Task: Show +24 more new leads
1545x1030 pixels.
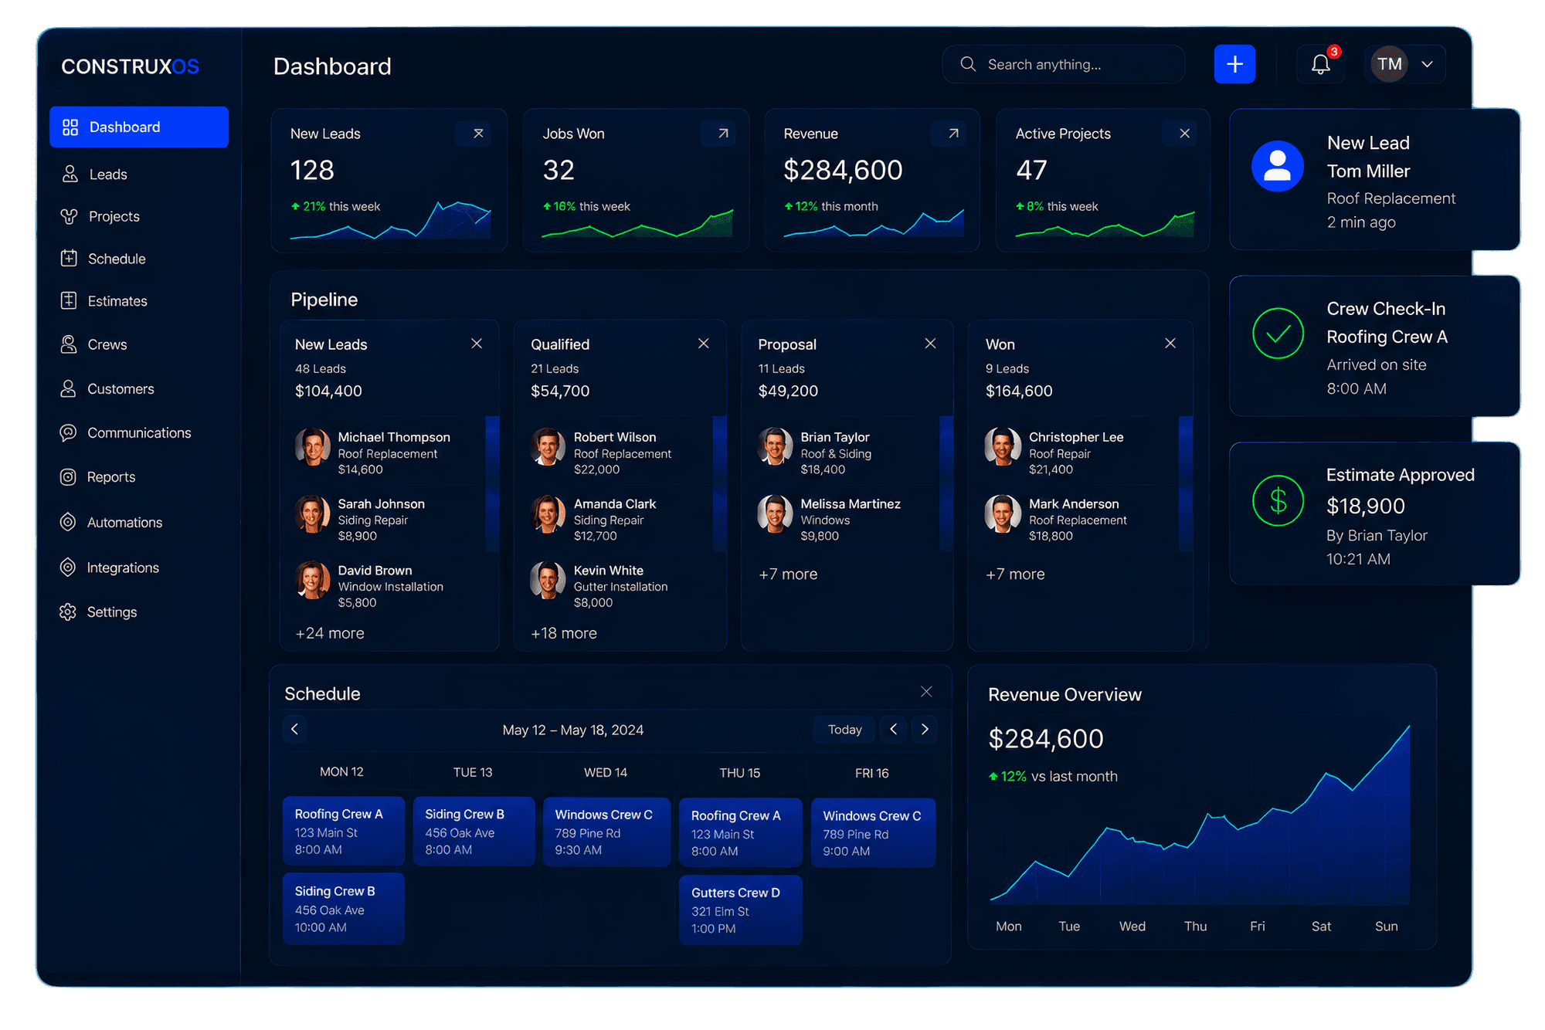Action: (x=330, y=633)
